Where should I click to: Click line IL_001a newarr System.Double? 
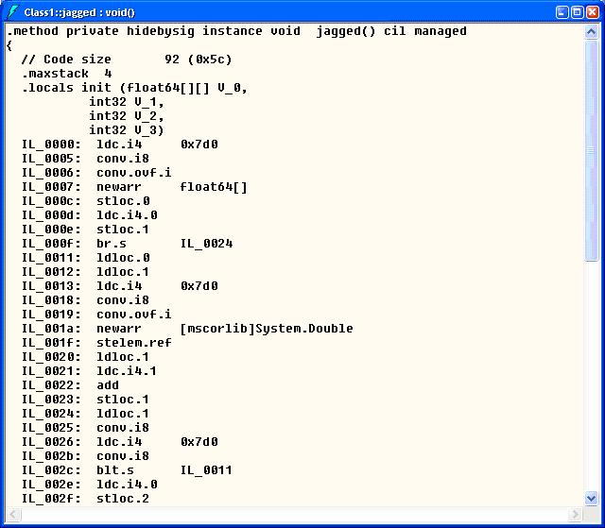pos(187,329)
